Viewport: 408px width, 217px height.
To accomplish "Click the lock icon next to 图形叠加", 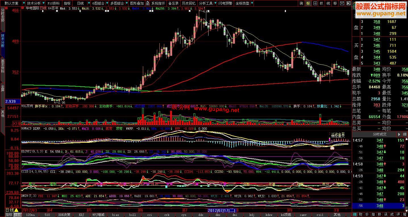I will pos(148,3).
